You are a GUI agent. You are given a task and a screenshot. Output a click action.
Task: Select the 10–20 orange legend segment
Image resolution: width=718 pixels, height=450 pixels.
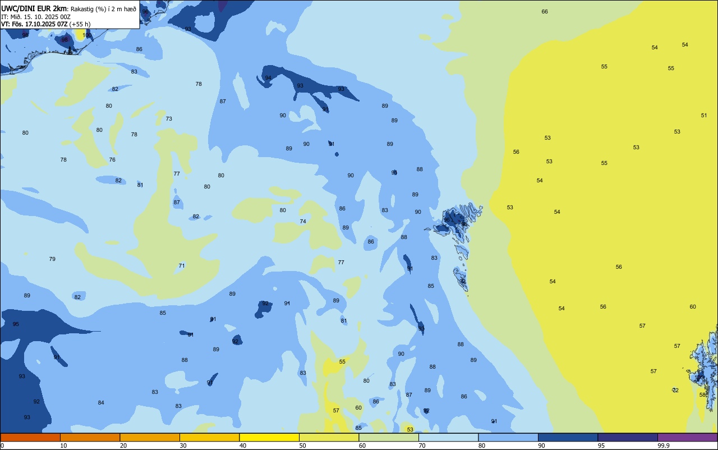[90, 437]
